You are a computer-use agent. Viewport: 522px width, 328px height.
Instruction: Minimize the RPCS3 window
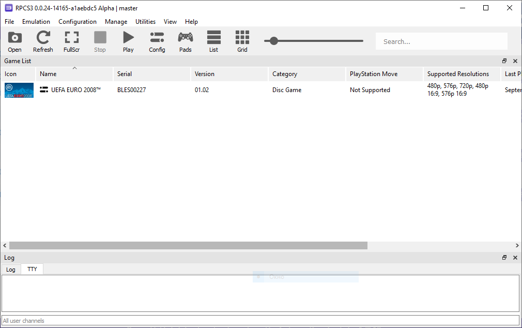tap(463, 8)
